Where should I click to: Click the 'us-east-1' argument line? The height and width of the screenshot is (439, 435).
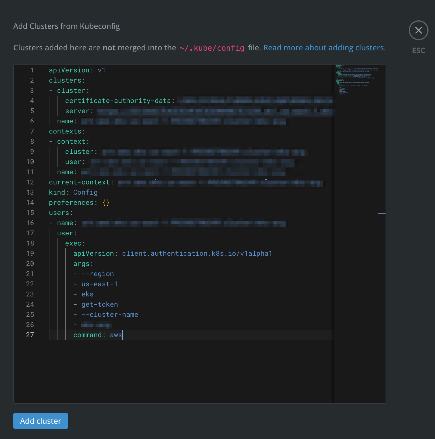(95, 284)
